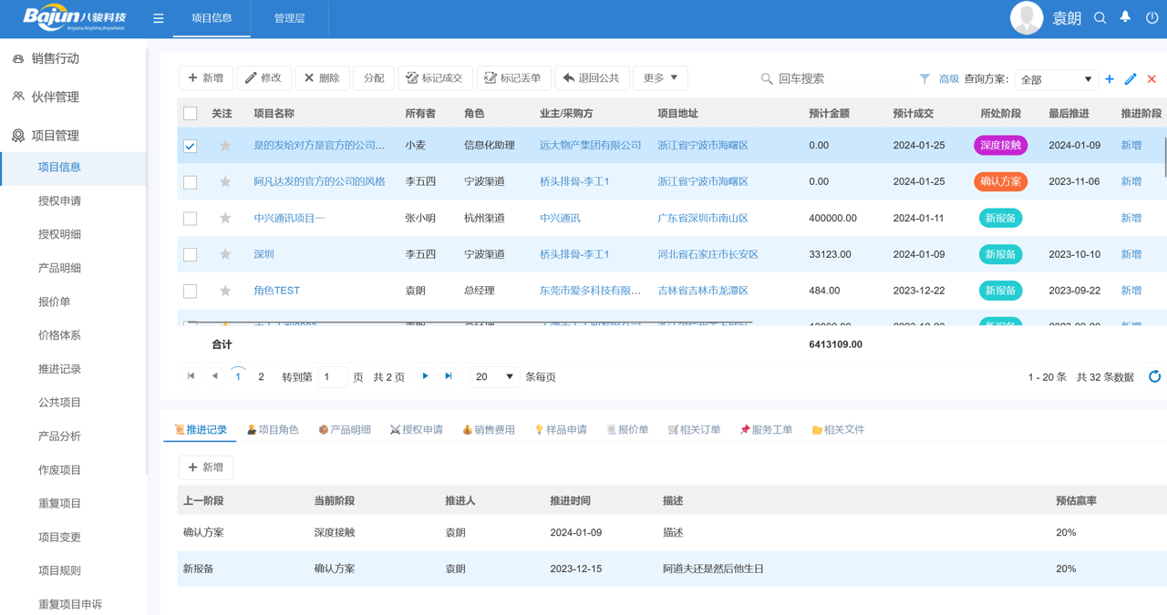The height and width of the screenshot is (615, 1167).
Task: Change page size via the 20 条每页 dropdown
Action: 494,375
